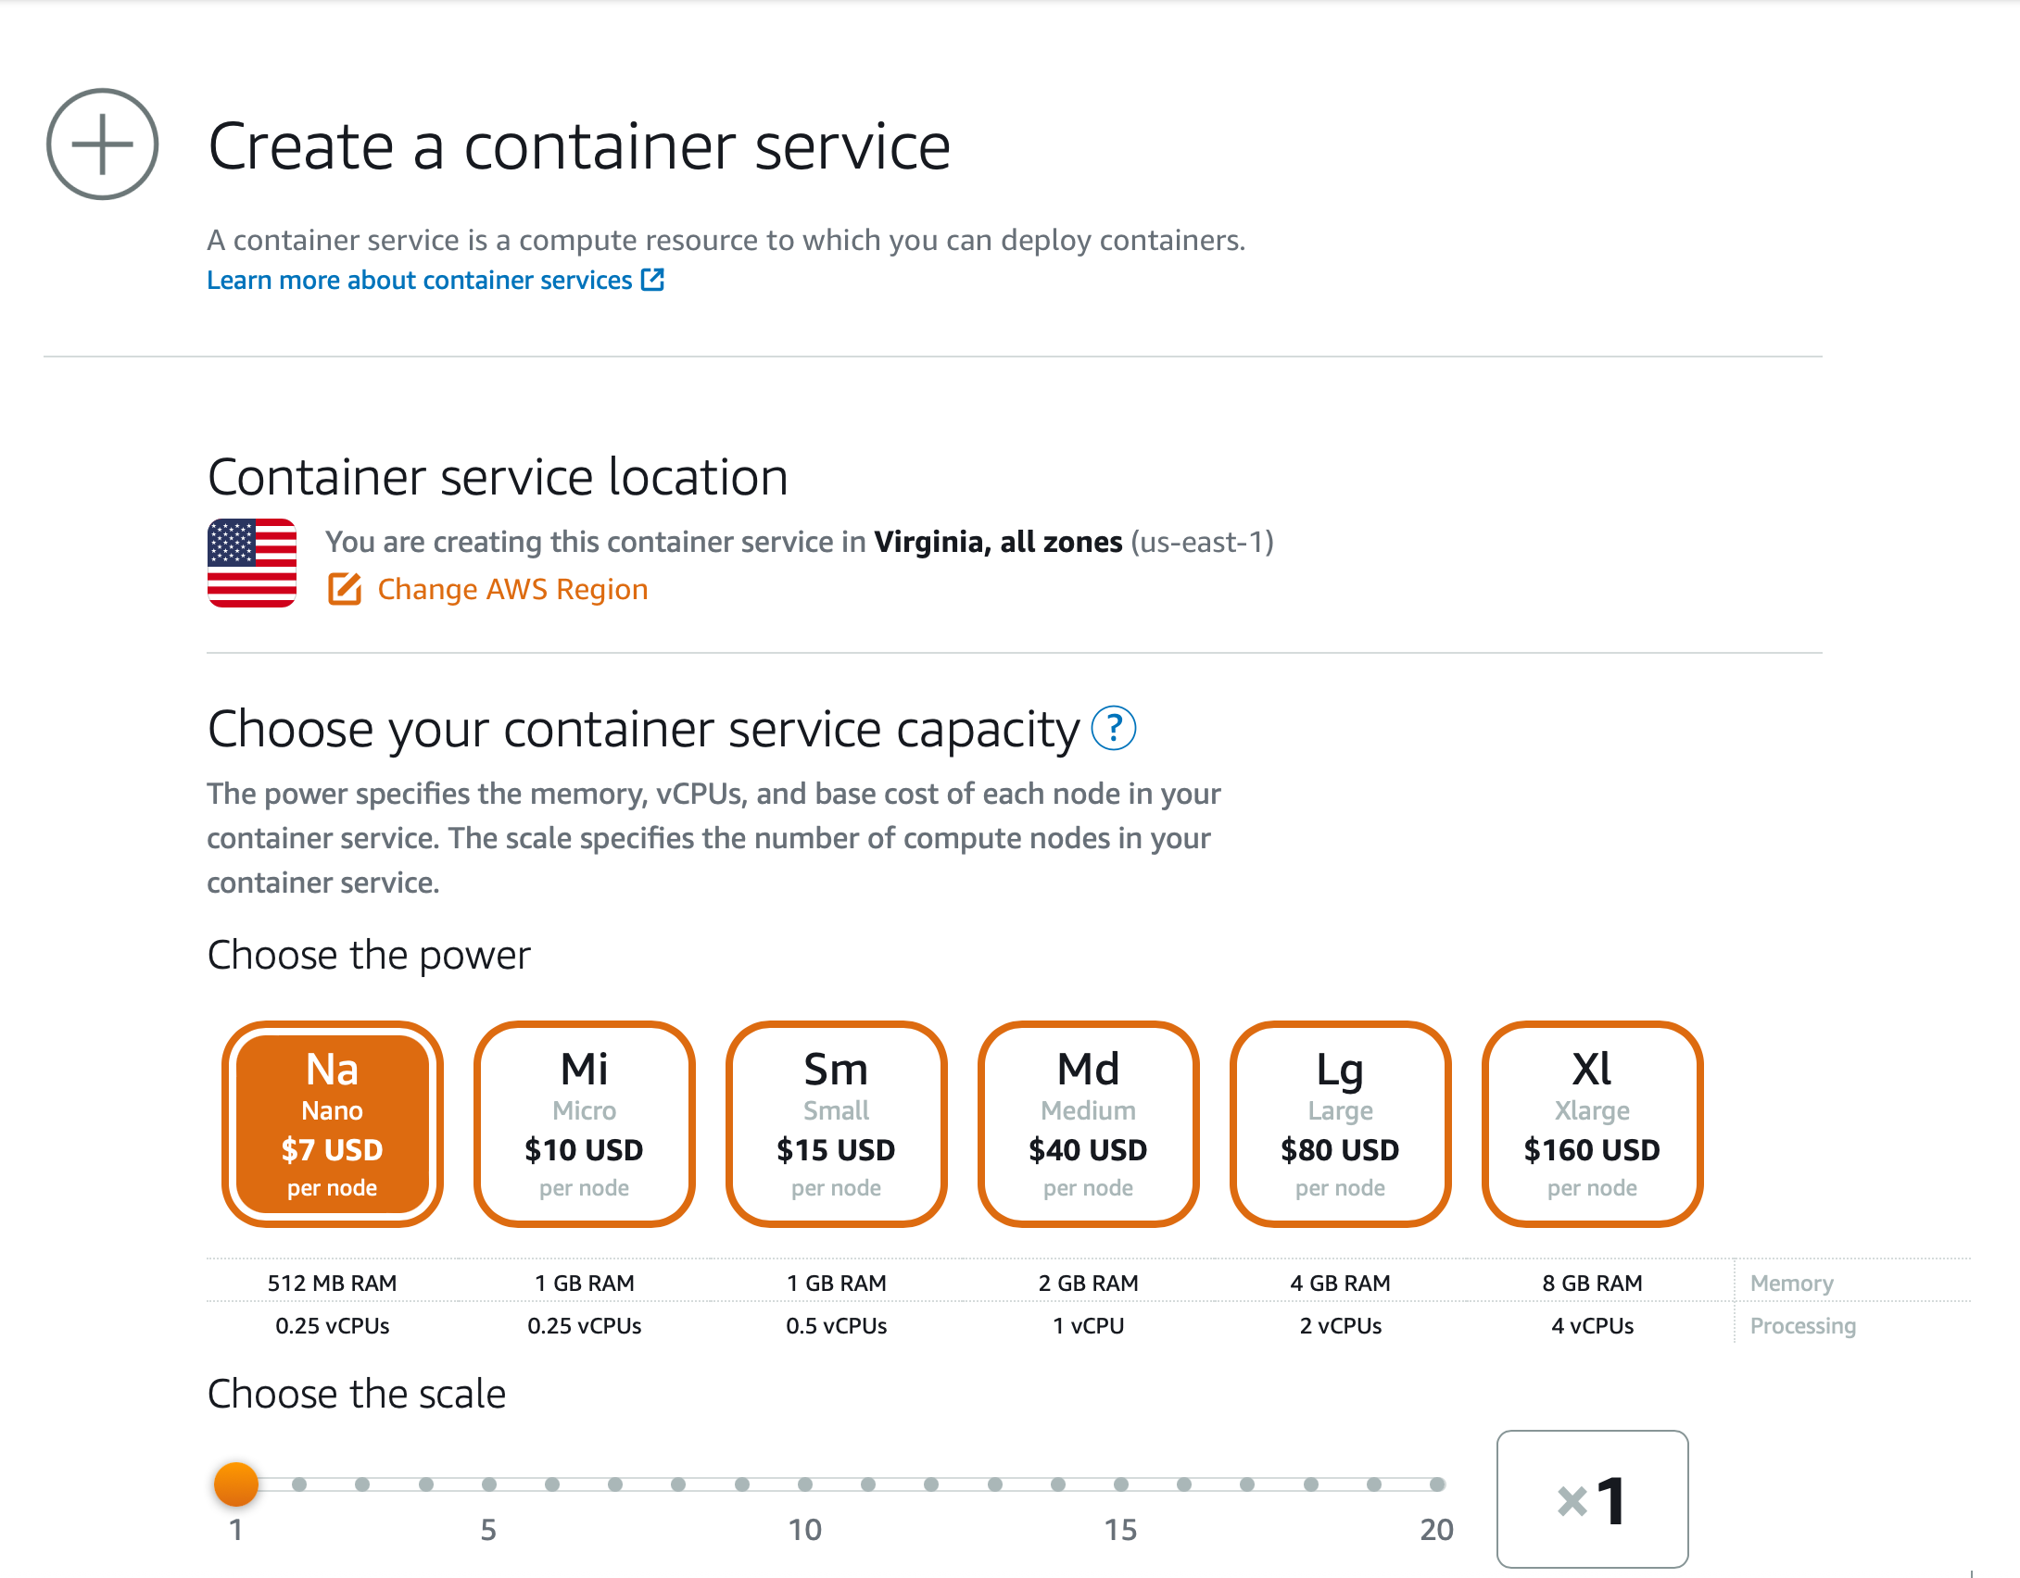The height and width of the screenshot is (1578, 2020).
Task: Click the 4 GB RAM value
Action: pyautogui.click(x=1341, y=1283)
